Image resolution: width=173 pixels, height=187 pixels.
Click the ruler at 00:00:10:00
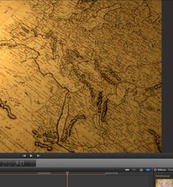pyautogui.click(x=112, y=173)
